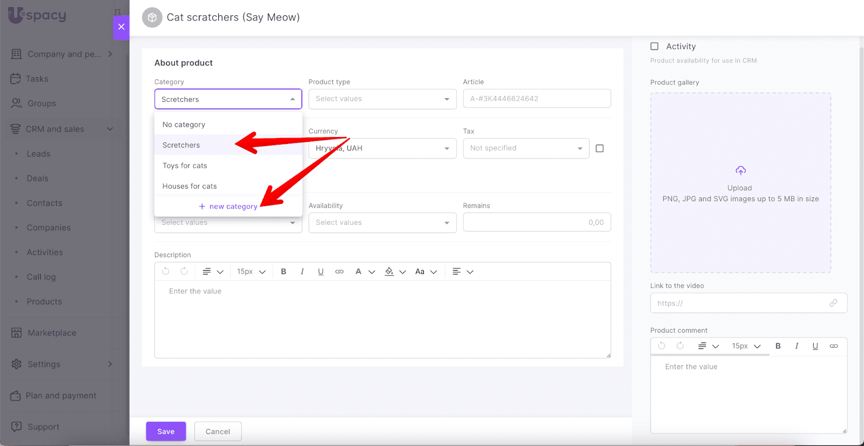This screenshot has height=446, width=864.
Task: Tick the checkbox next to the Tax field
Action: click(x=599, y=148)
